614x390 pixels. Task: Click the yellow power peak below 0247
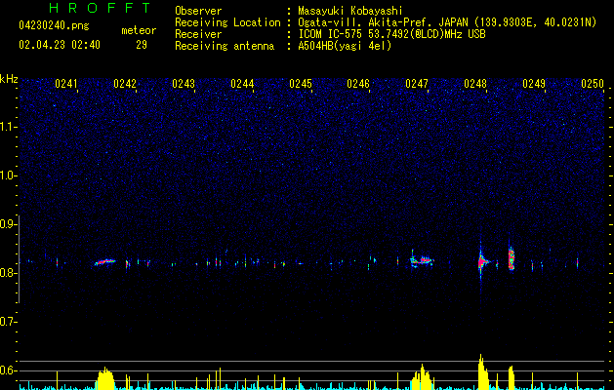click(422, 376)
